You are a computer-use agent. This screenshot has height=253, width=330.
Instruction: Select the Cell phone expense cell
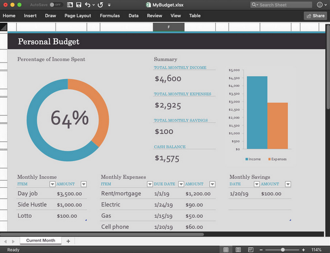[127, 227]
